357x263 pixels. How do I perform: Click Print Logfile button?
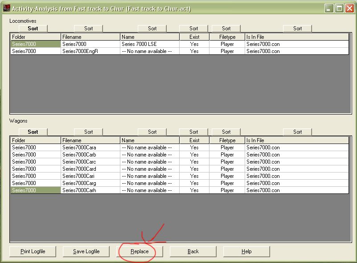tap(33, 251)
